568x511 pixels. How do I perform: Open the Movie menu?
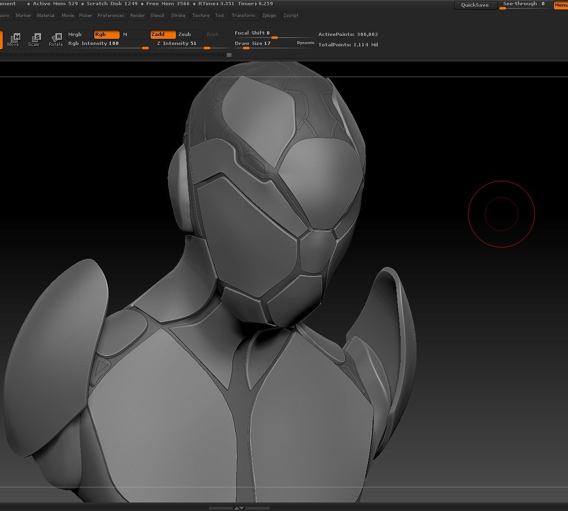(x=68, y=16)
